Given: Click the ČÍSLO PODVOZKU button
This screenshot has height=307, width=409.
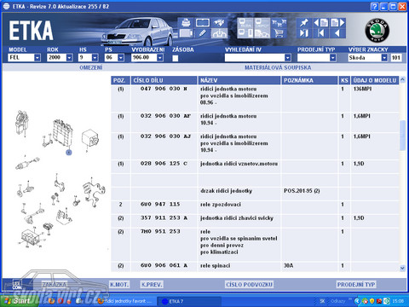Looking at the screenshot, I should click(x=249, y=284).
